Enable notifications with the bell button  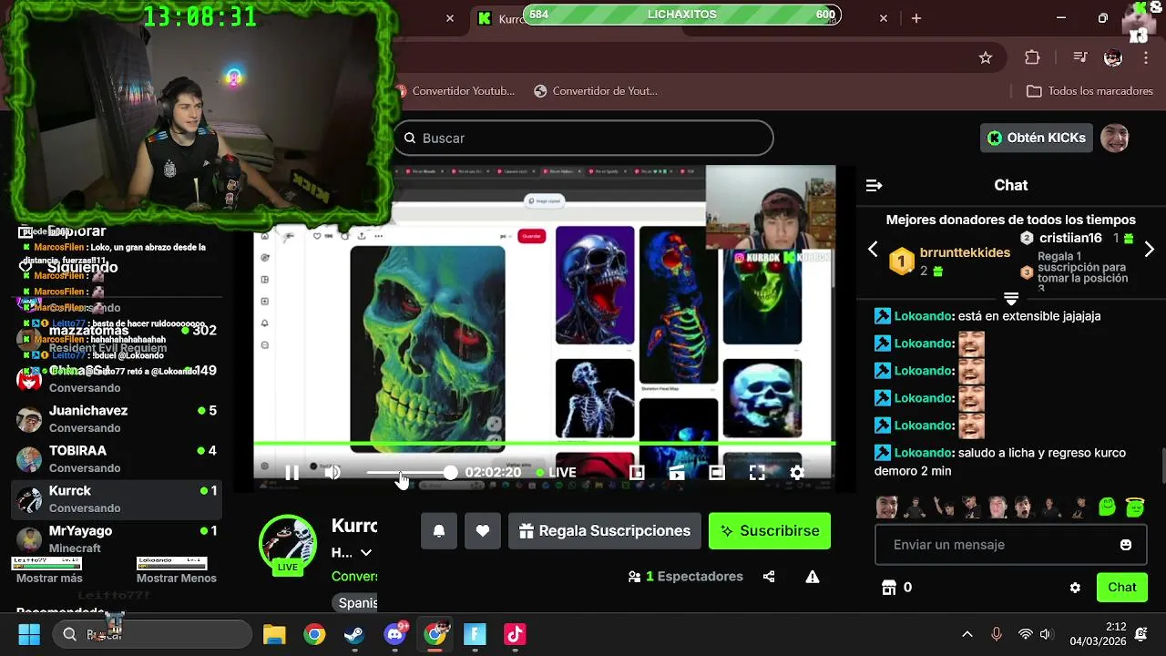point(439,531)
